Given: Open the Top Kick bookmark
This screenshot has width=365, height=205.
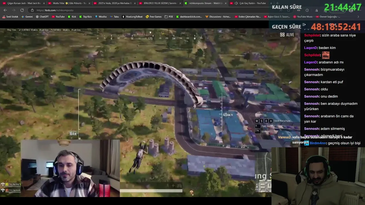Looking at the screenshot, I should tap(85, 17).
